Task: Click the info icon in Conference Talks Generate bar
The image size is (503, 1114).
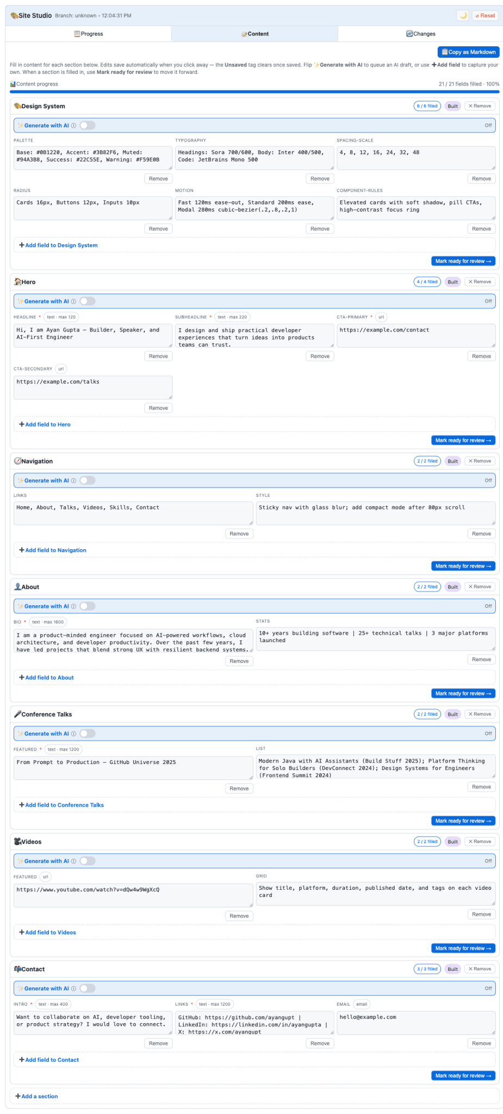Action: (74, 734)
